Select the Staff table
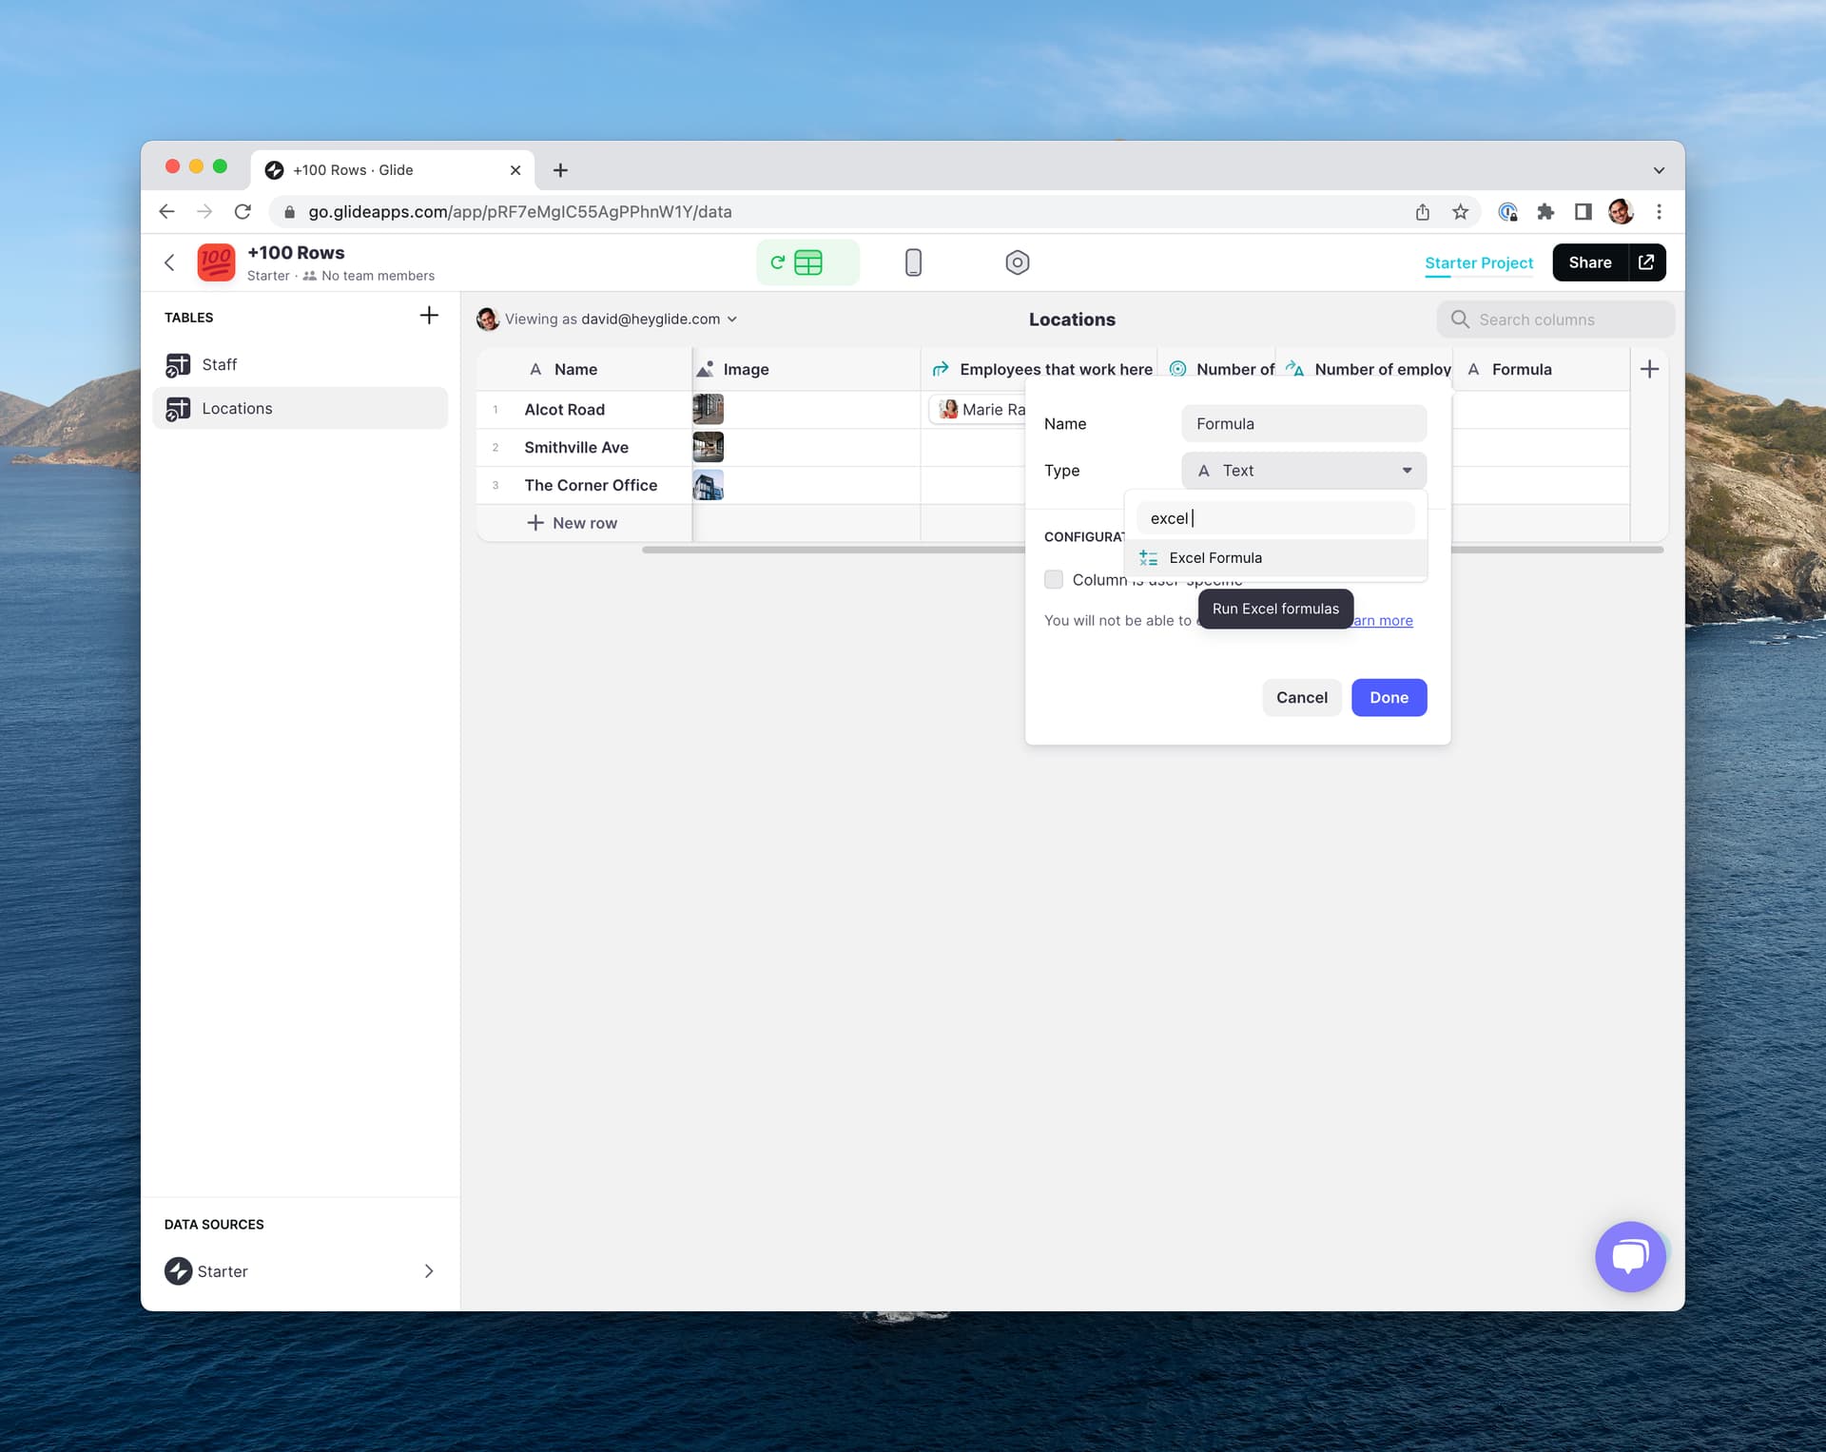This screenshot has width=1826, height=1452. (x=220, y=365)
